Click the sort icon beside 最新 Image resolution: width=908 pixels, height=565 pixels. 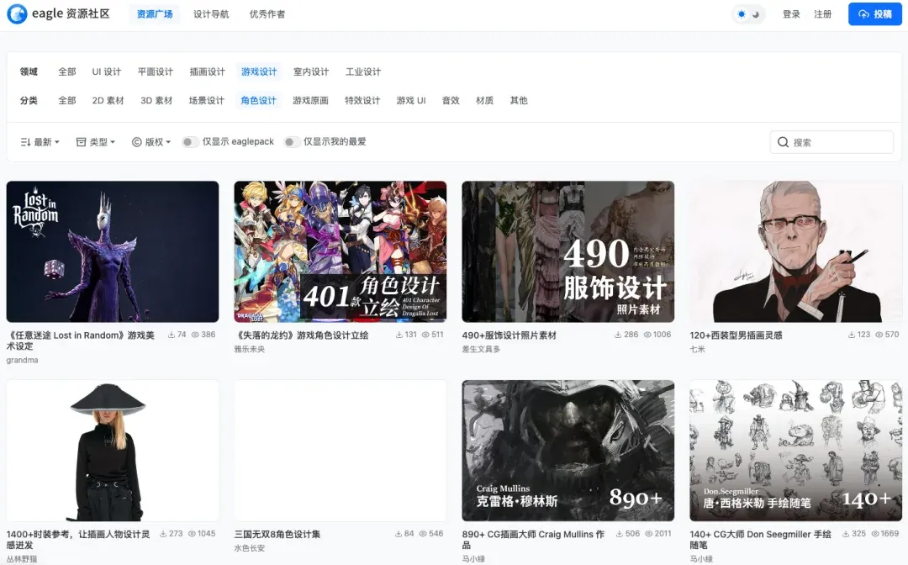point(25,142)
